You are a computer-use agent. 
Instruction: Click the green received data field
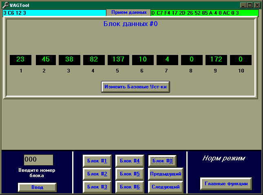pyautogui.click(x=205, y=13)
